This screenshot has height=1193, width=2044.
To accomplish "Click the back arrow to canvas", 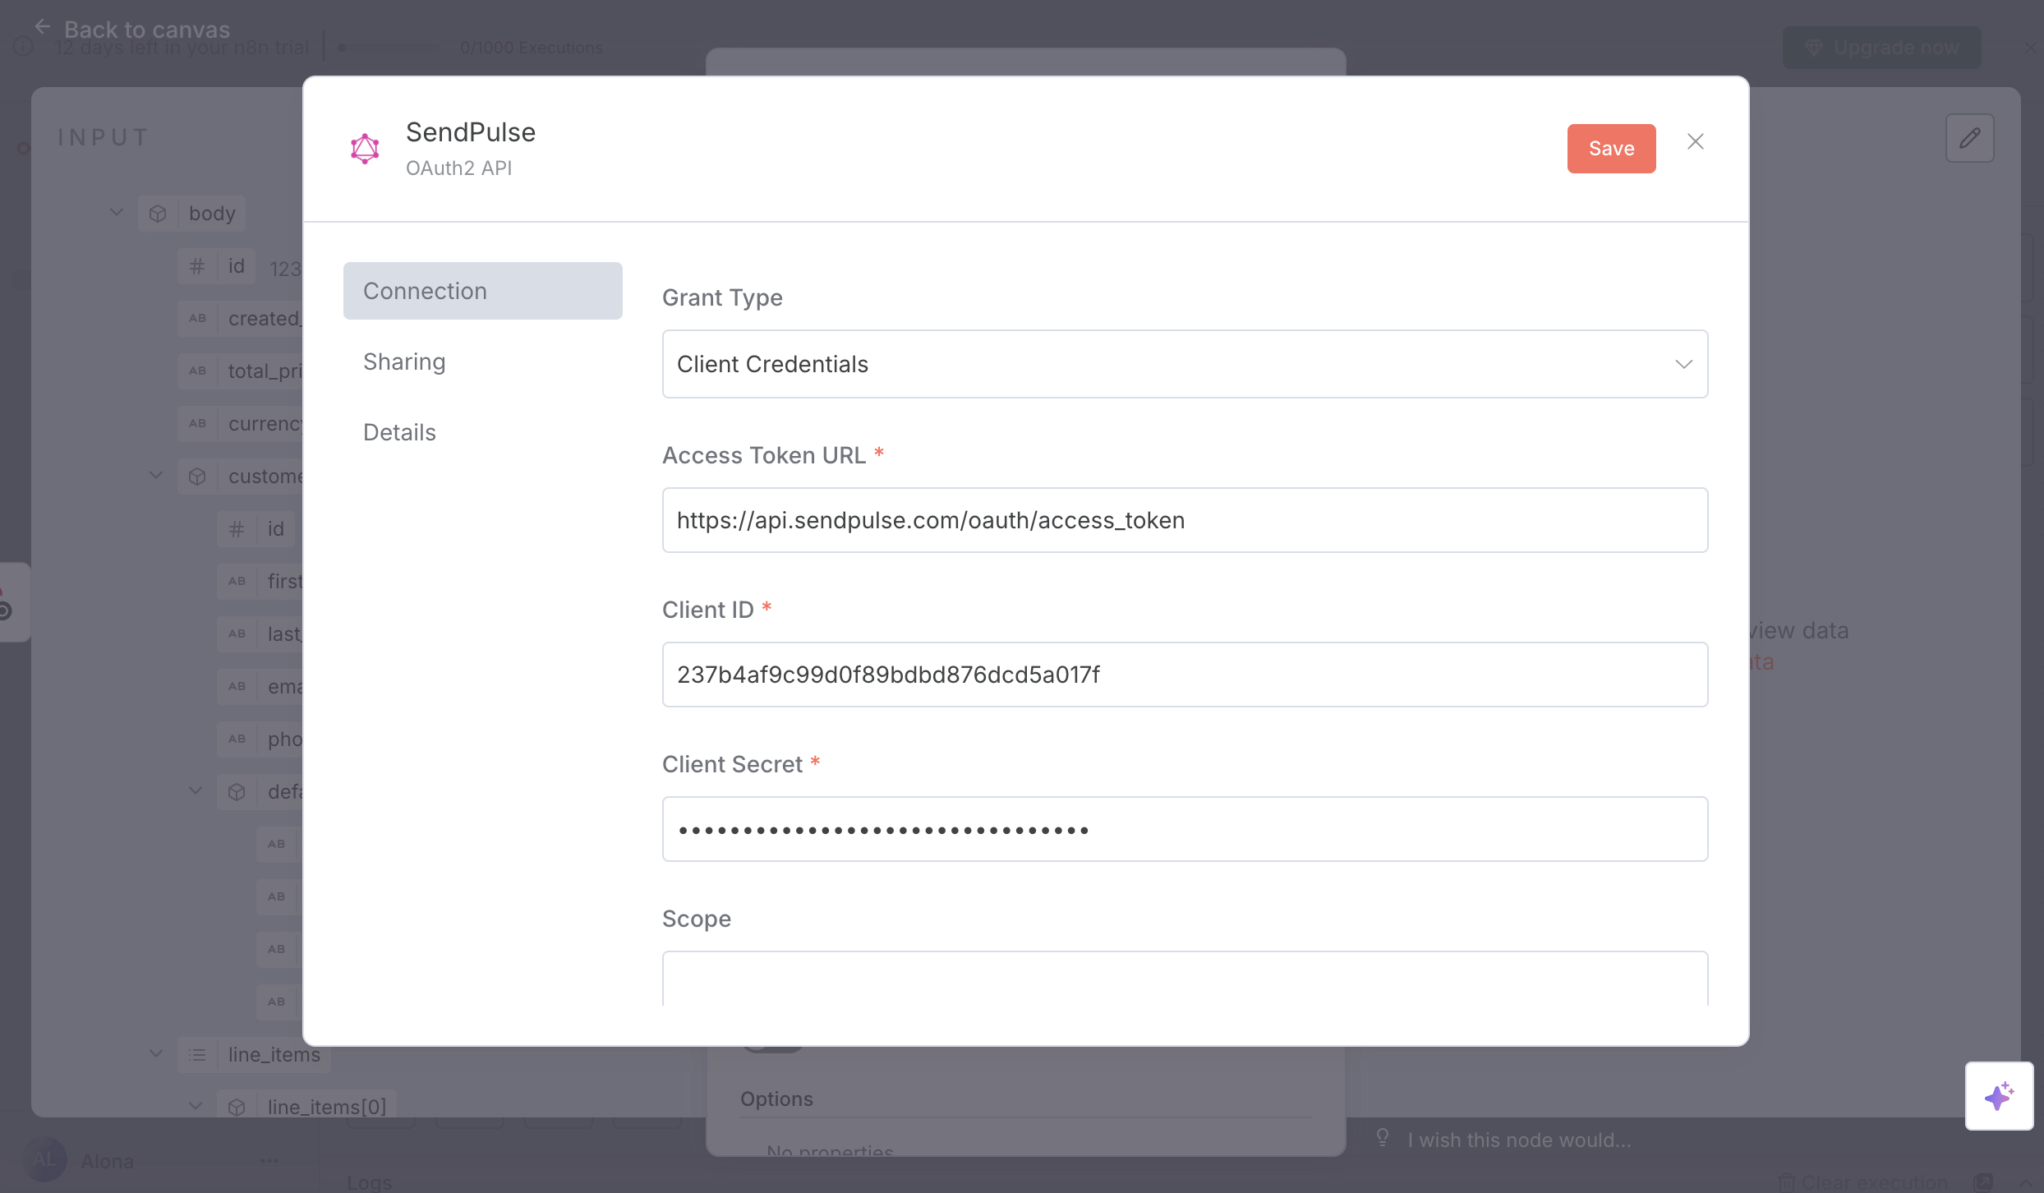I will coord(43,27).
